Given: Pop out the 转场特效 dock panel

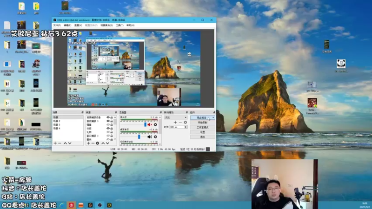Looking at the screenshot, I should [187, 112].
